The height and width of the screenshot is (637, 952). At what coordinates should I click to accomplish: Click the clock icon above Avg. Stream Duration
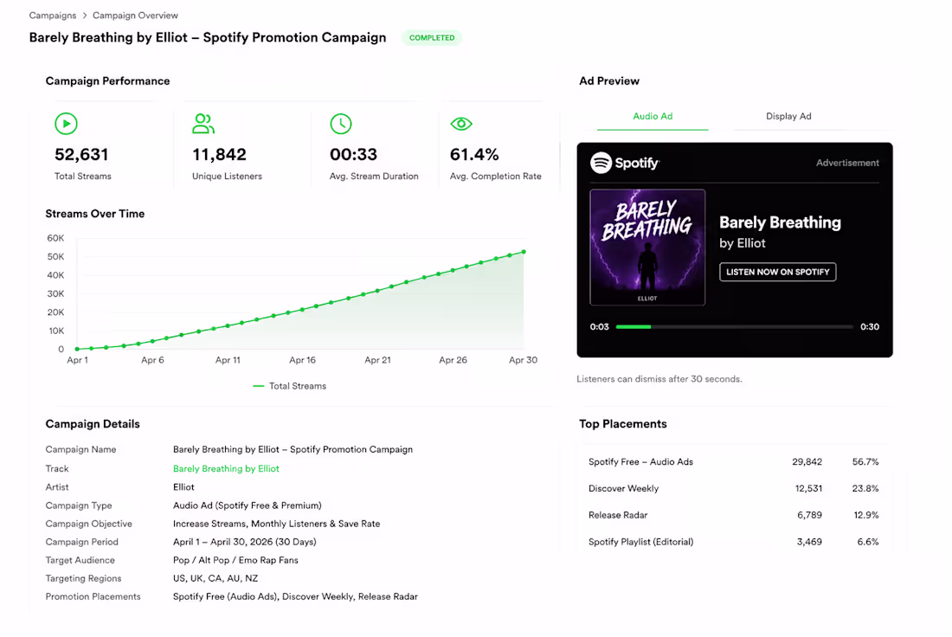pyautogui.click(x=341, y=124)
